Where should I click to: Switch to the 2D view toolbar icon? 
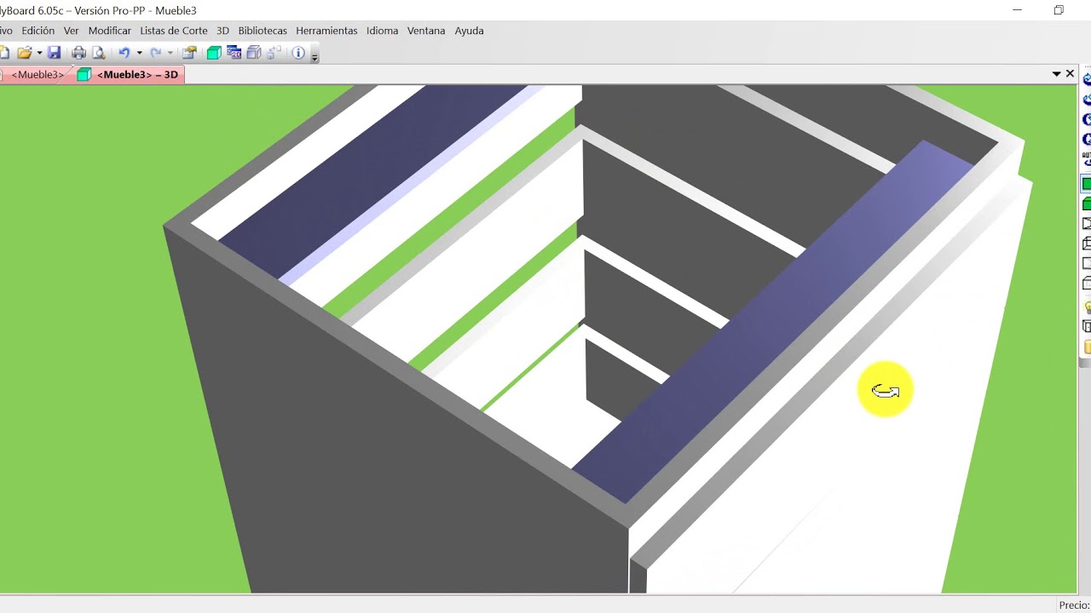coord(234,53)
